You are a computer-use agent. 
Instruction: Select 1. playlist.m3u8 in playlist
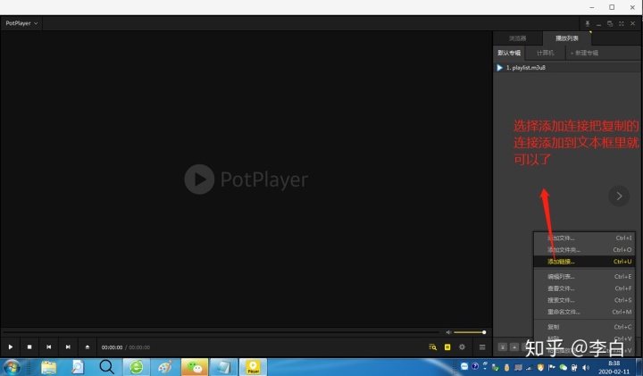(x=567, y=68)
